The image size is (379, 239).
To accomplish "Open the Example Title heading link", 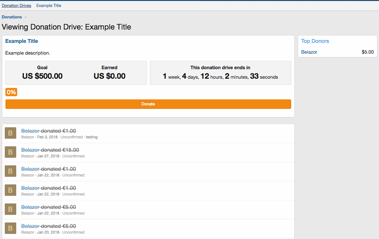I will click(22, 41).
